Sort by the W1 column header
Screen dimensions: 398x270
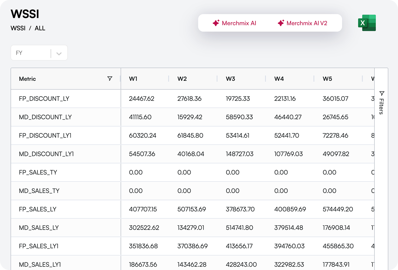coord(133,79)
